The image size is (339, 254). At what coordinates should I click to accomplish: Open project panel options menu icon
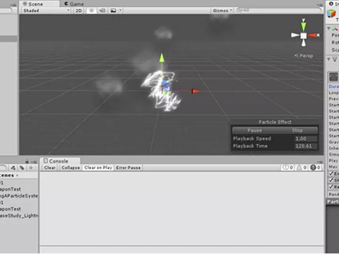point(34,162)
